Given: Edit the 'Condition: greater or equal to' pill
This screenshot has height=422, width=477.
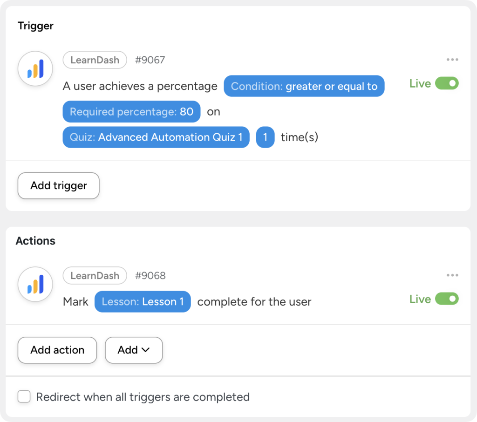Looking at the screenshot, I should (304, 86).
